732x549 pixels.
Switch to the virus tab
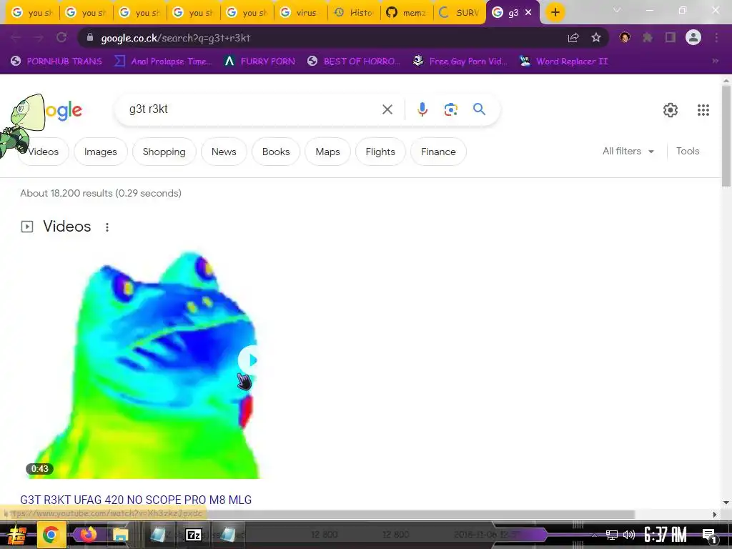(301, 13)
